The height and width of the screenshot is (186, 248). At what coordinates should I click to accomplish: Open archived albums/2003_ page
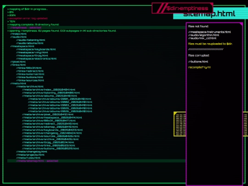click(60, 105)
